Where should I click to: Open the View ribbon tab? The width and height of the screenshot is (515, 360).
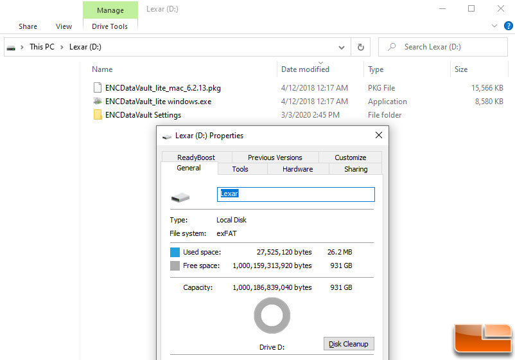(x=64, y=26)
